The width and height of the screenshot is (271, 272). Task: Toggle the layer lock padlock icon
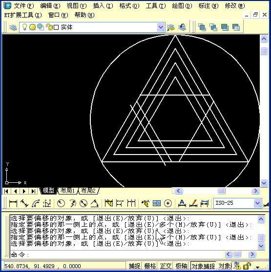[x=49, y=27]
